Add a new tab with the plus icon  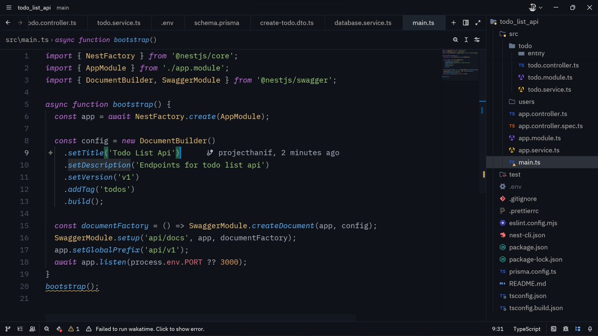[x=453, y=22]
